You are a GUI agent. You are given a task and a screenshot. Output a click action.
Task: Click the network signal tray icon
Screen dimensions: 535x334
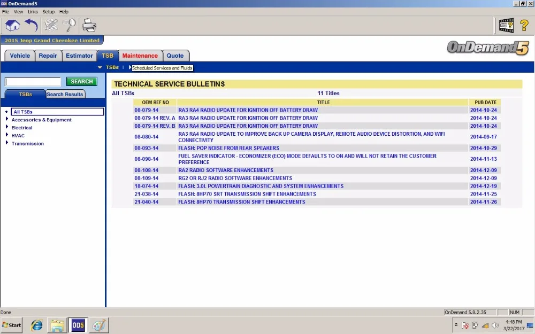(485, 325)
